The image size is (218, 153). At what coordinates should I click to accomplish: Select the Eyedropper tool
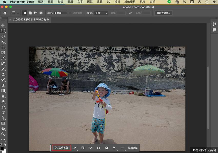click(x=3, y=58)
